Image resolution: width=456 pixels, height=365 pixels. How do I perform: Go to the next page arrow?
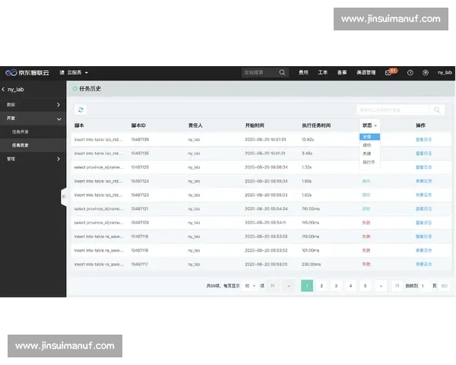pos(381,286)
